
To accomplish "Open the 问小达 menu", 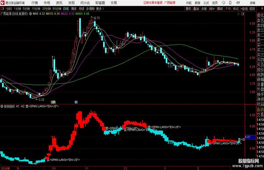I will 85,3.
